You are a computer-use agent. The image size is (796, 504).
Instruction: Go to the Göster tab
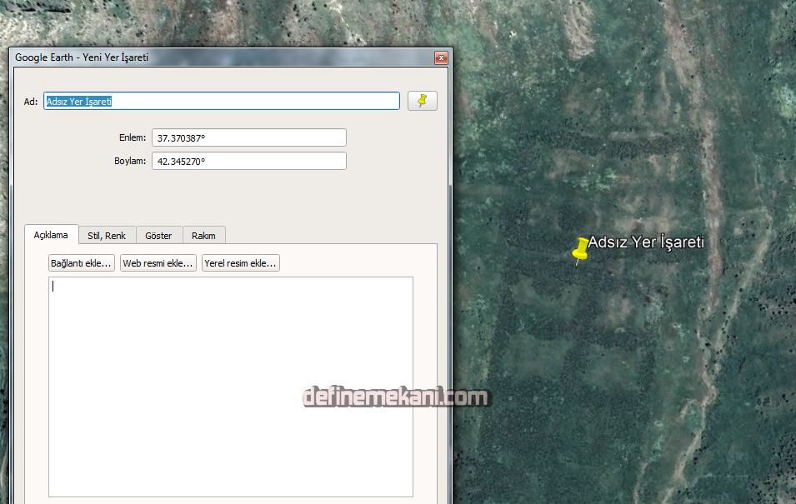[x=158, y=235]
